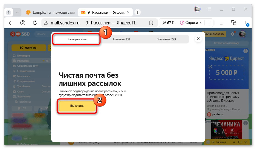Viewport: 256px width, 149px height.
Task: Switch to the Активные 130 tab
Action: pos(121,39)
